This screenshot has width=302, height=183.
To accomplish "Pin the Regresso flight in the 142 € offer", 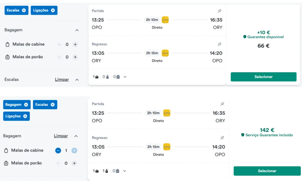I will click(x=222, y=137).
